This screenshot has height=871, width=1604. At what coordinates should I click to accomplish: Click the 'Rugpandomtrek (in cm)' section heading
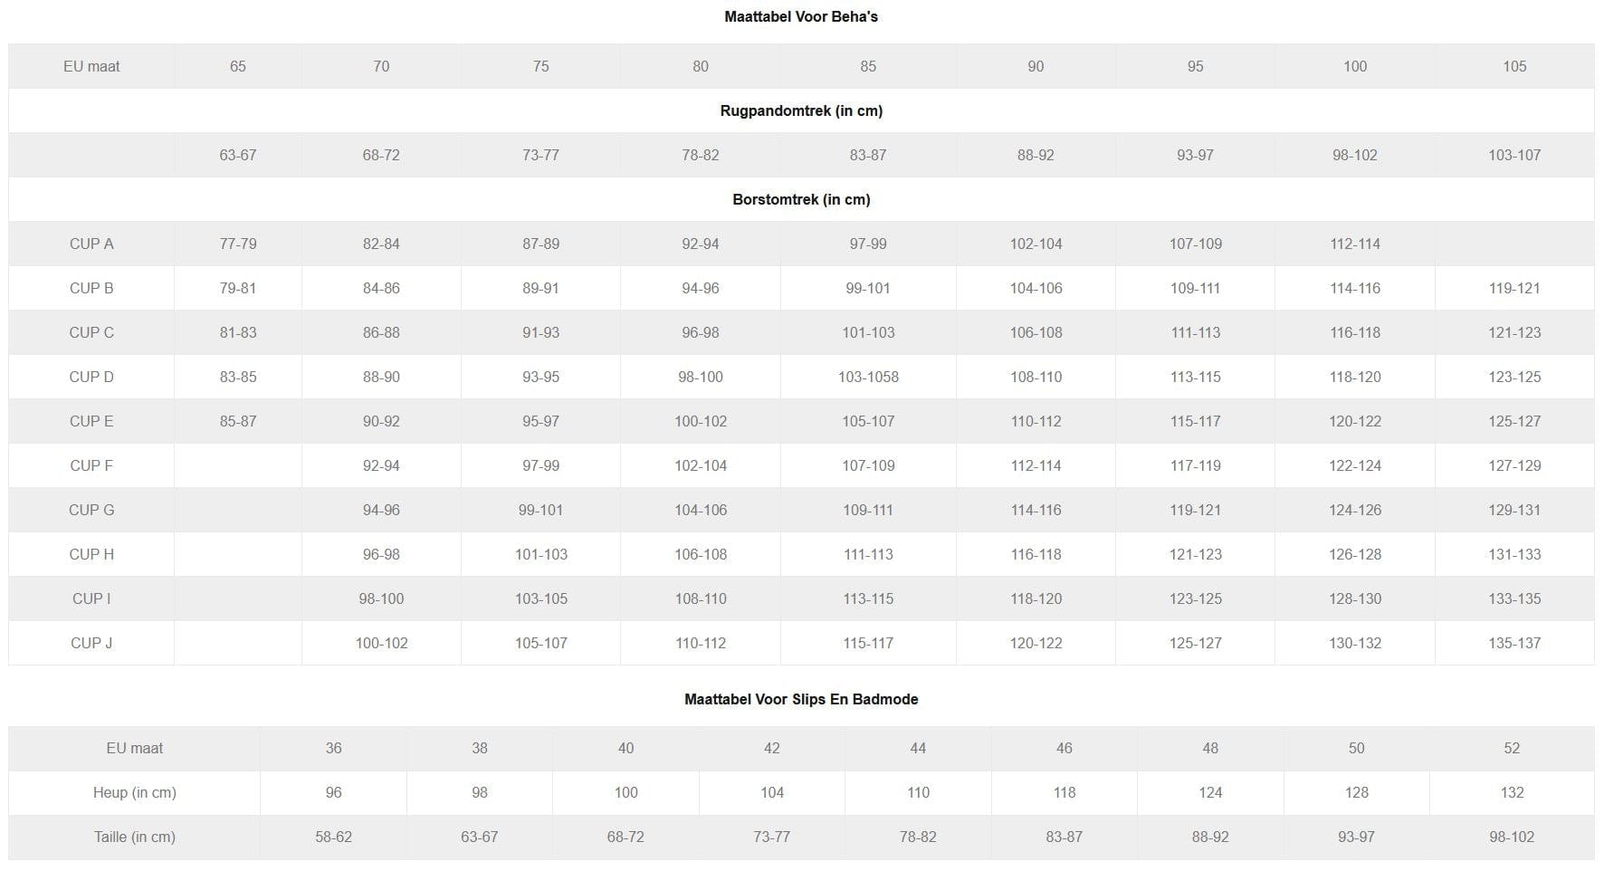801,110
